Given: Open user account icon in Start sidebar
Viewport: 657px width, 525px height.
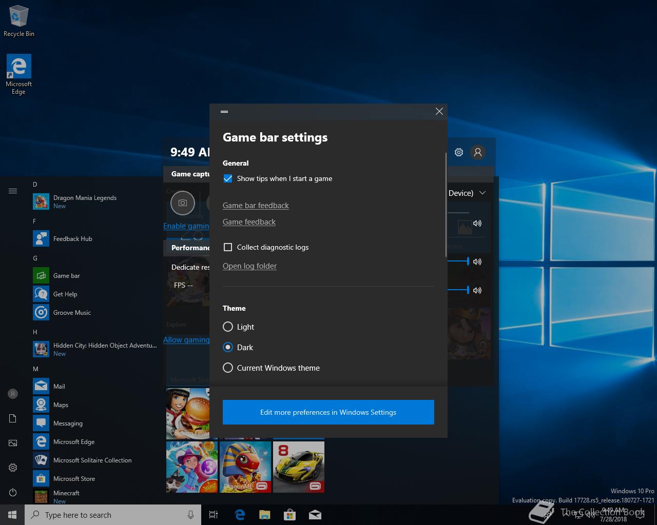Looking at the screenshot, I should click(13, 394).
